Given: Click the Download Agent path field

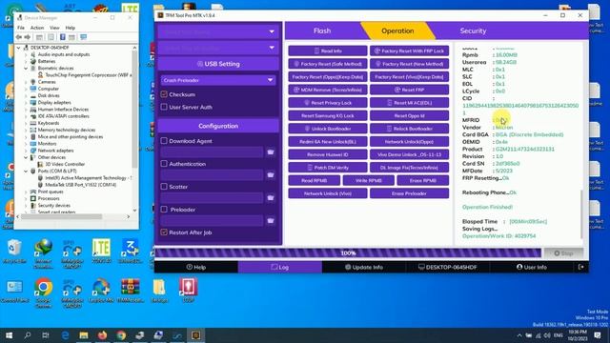Looking at the screenshot, I should tap(212, 152).
